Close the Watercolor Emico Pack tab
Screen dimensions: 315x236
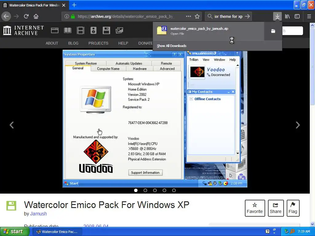[x=64, y=5]
